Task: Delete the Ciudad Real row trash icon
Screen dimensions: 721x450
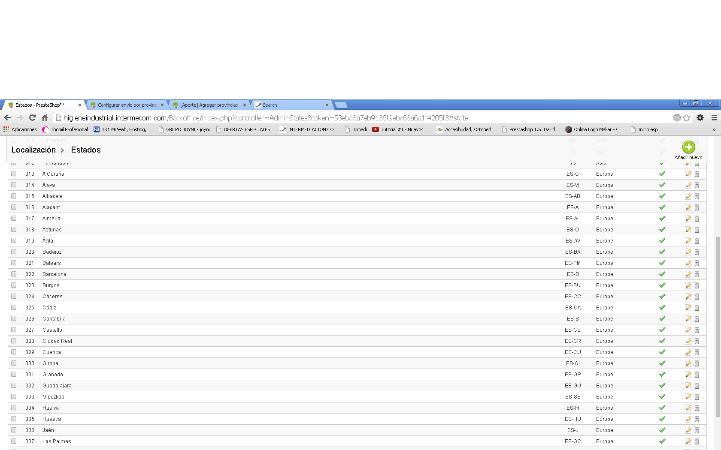Action: point(697,341)
